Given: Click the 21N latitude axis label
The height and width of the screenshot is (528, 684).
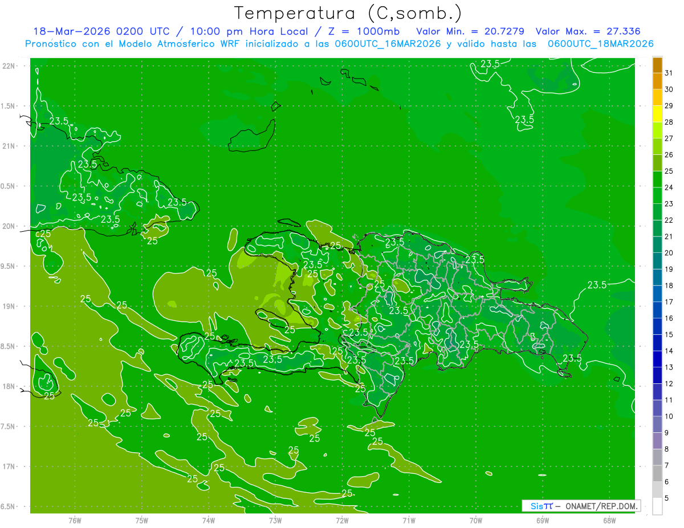Looking at the screenshot, I should coord(10,146).
